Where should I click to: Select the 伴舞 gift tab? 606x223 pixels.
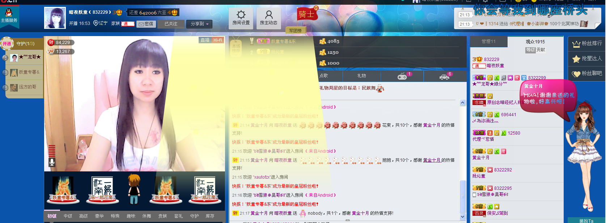[147, 216]
